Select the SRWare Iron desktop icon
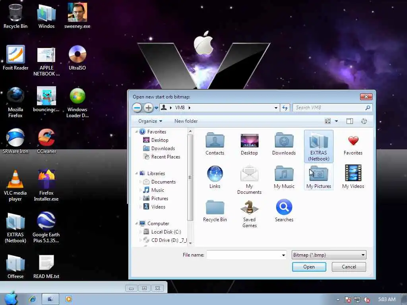Screen dimensions: 407x305 tap(16, 141)
